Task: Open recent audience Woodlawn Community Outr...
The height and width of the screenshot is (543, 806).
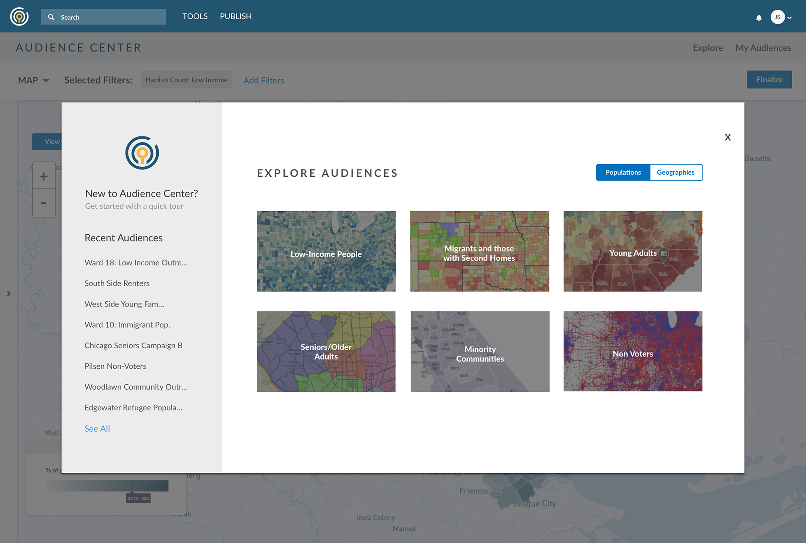Action: coord(136,387)
